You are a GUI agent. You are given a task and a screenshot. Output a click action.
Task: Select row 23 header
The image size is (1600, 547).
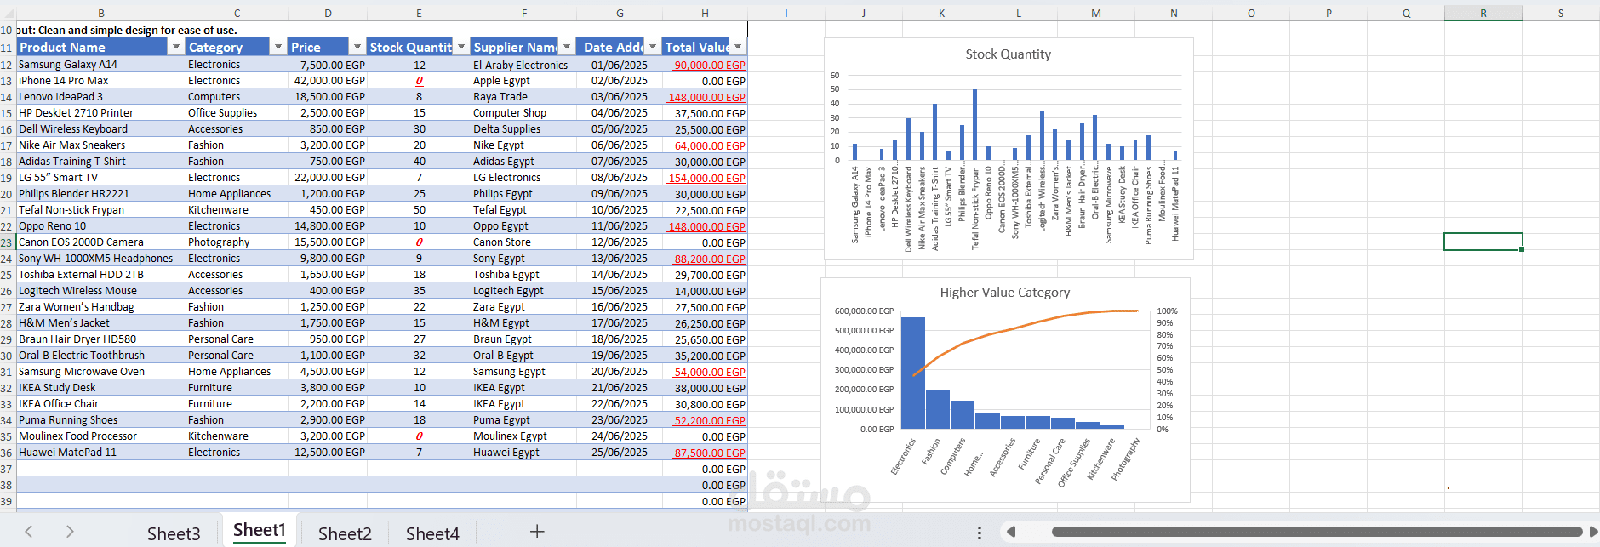[7, 242]
